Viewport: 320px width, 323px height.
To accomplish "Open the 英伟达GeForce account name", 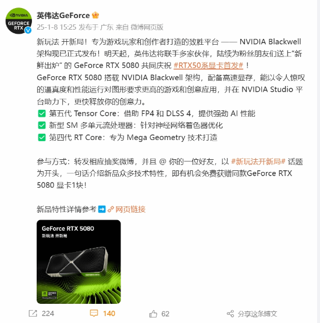I will (63, 16).
